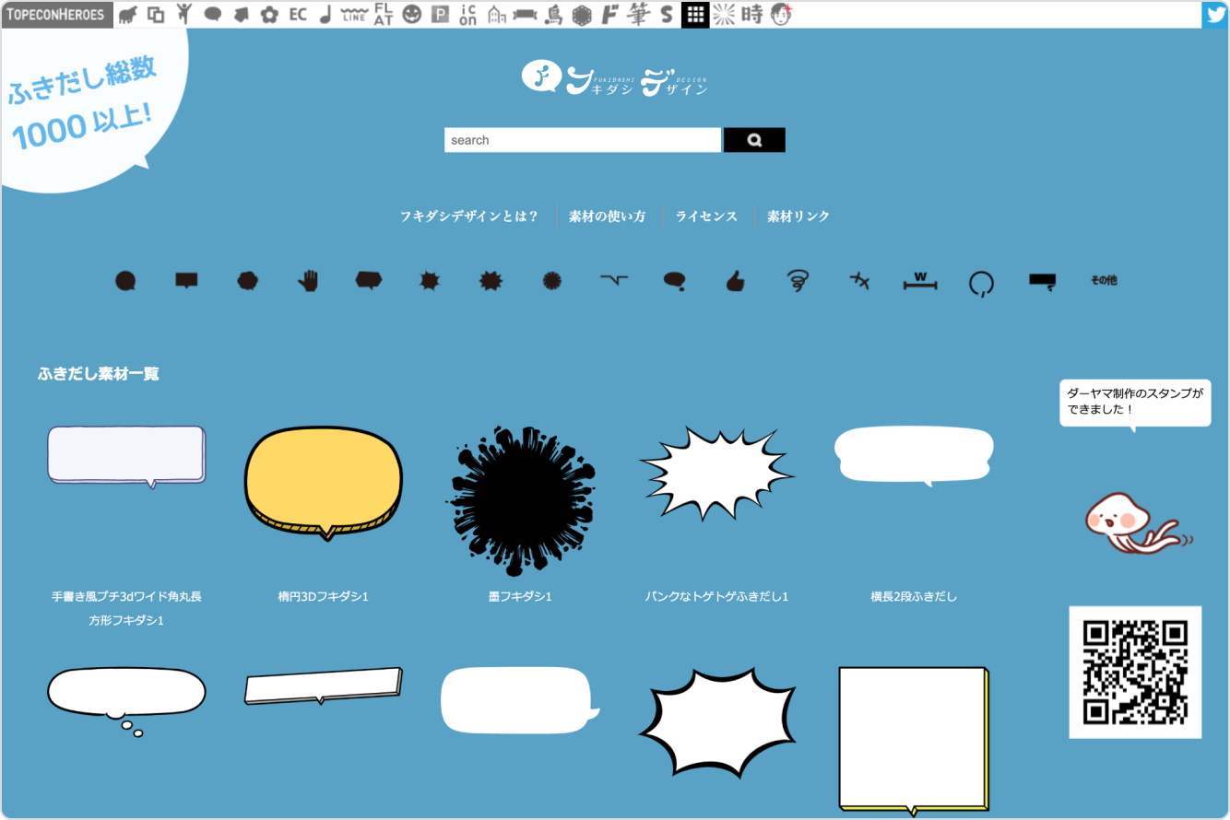This screenshot has width=1230, height=820.
Task: Select the W width-bracket category icon
Action: pyautogui.click(x=920, y=281)
